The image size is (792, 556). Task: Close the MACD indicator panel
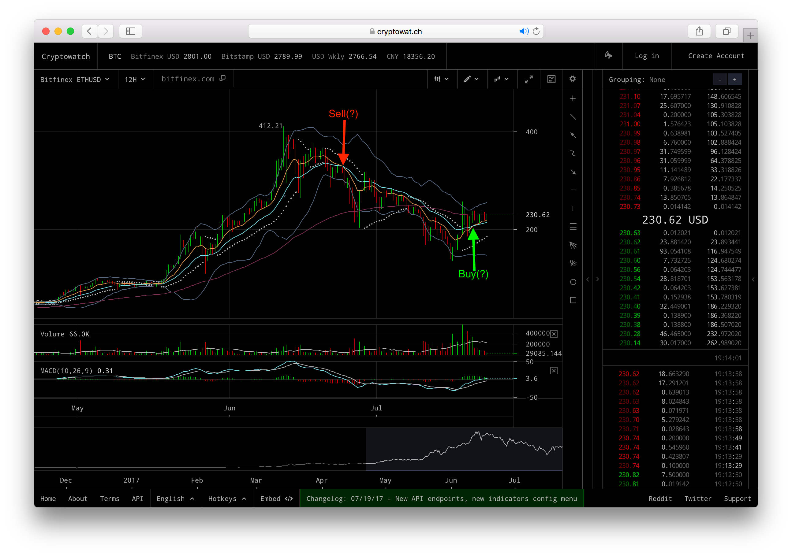pyautogui.click(x=554, y=371)
